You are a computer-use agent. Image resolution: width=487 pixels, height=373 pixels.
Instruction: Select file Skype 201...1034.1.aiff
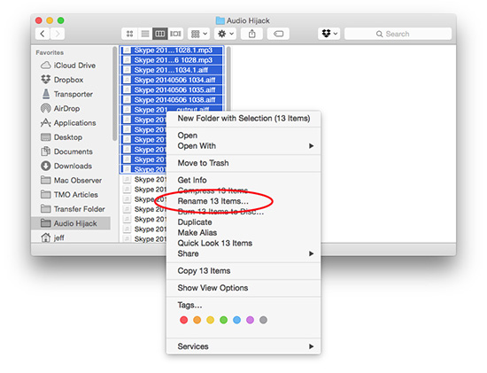[172, 70]
